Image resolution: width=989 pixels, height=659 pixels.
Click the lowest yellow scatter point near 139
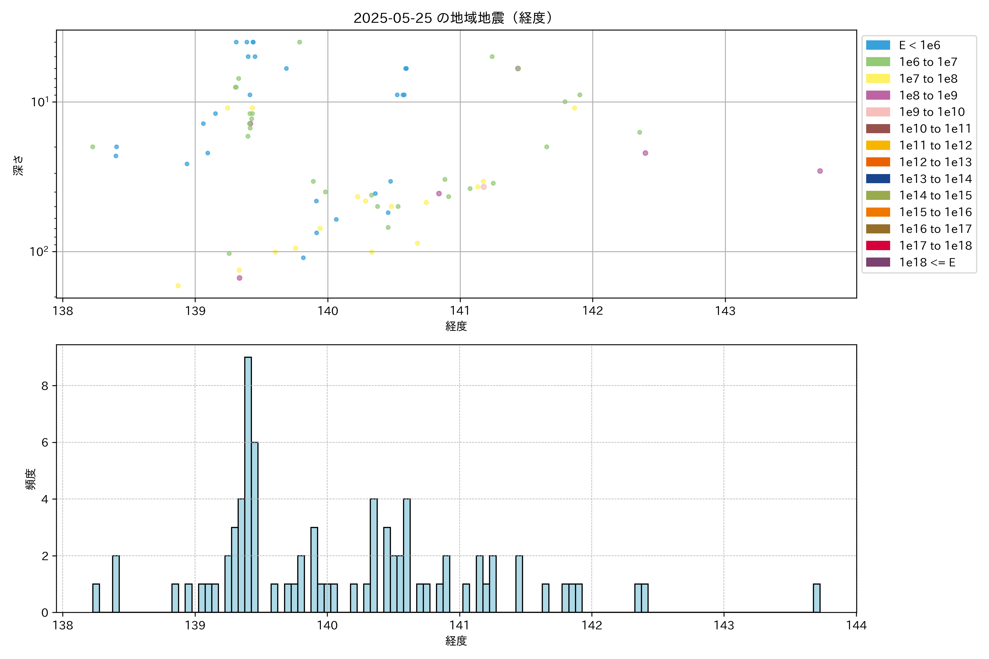pyautogui.click(x=178, y=286)
